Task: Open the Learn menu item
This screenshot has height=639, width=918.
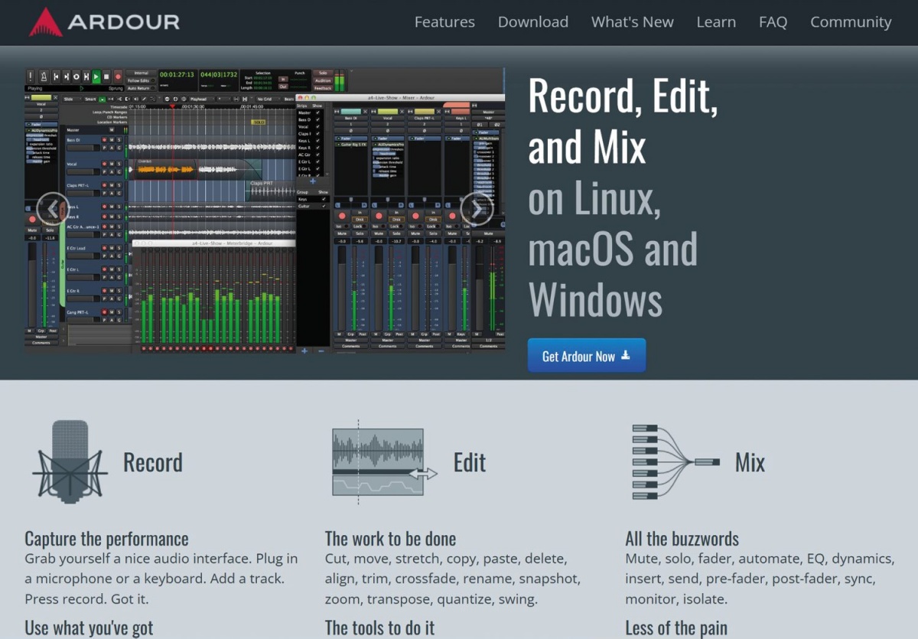Action: tap(716, 22)
